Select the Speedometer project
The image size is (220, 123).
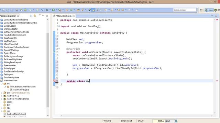[10, 65]
